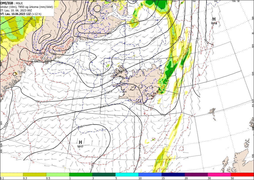This screenshot has width=254, height=180.
Task: Click the legend value "1"
Action: click(70, 178)
